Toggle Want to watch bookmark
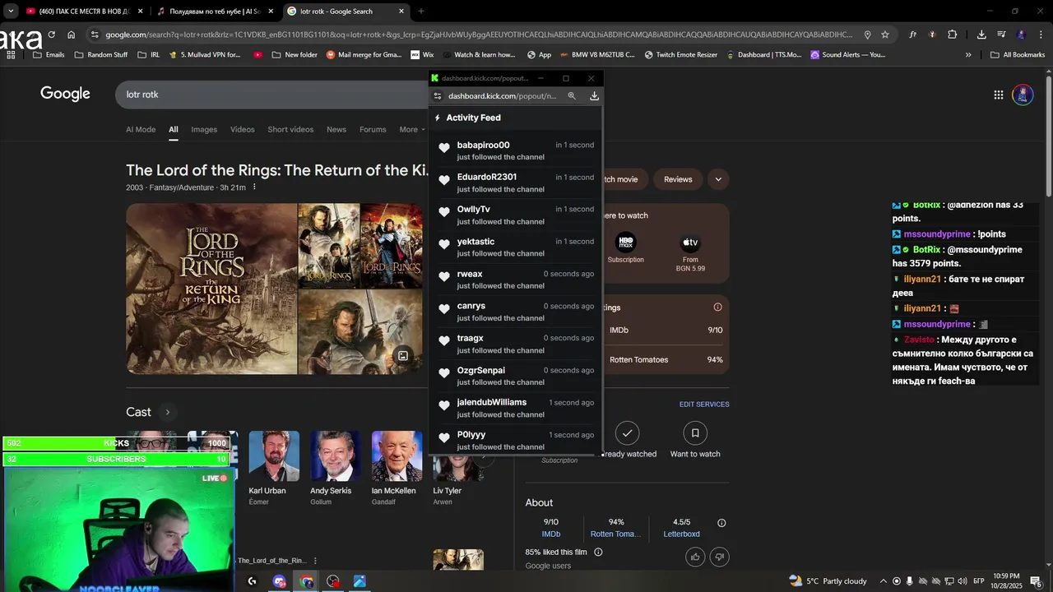The width and height of the screenshot is (1053, 592). click(x=695, y=432)
